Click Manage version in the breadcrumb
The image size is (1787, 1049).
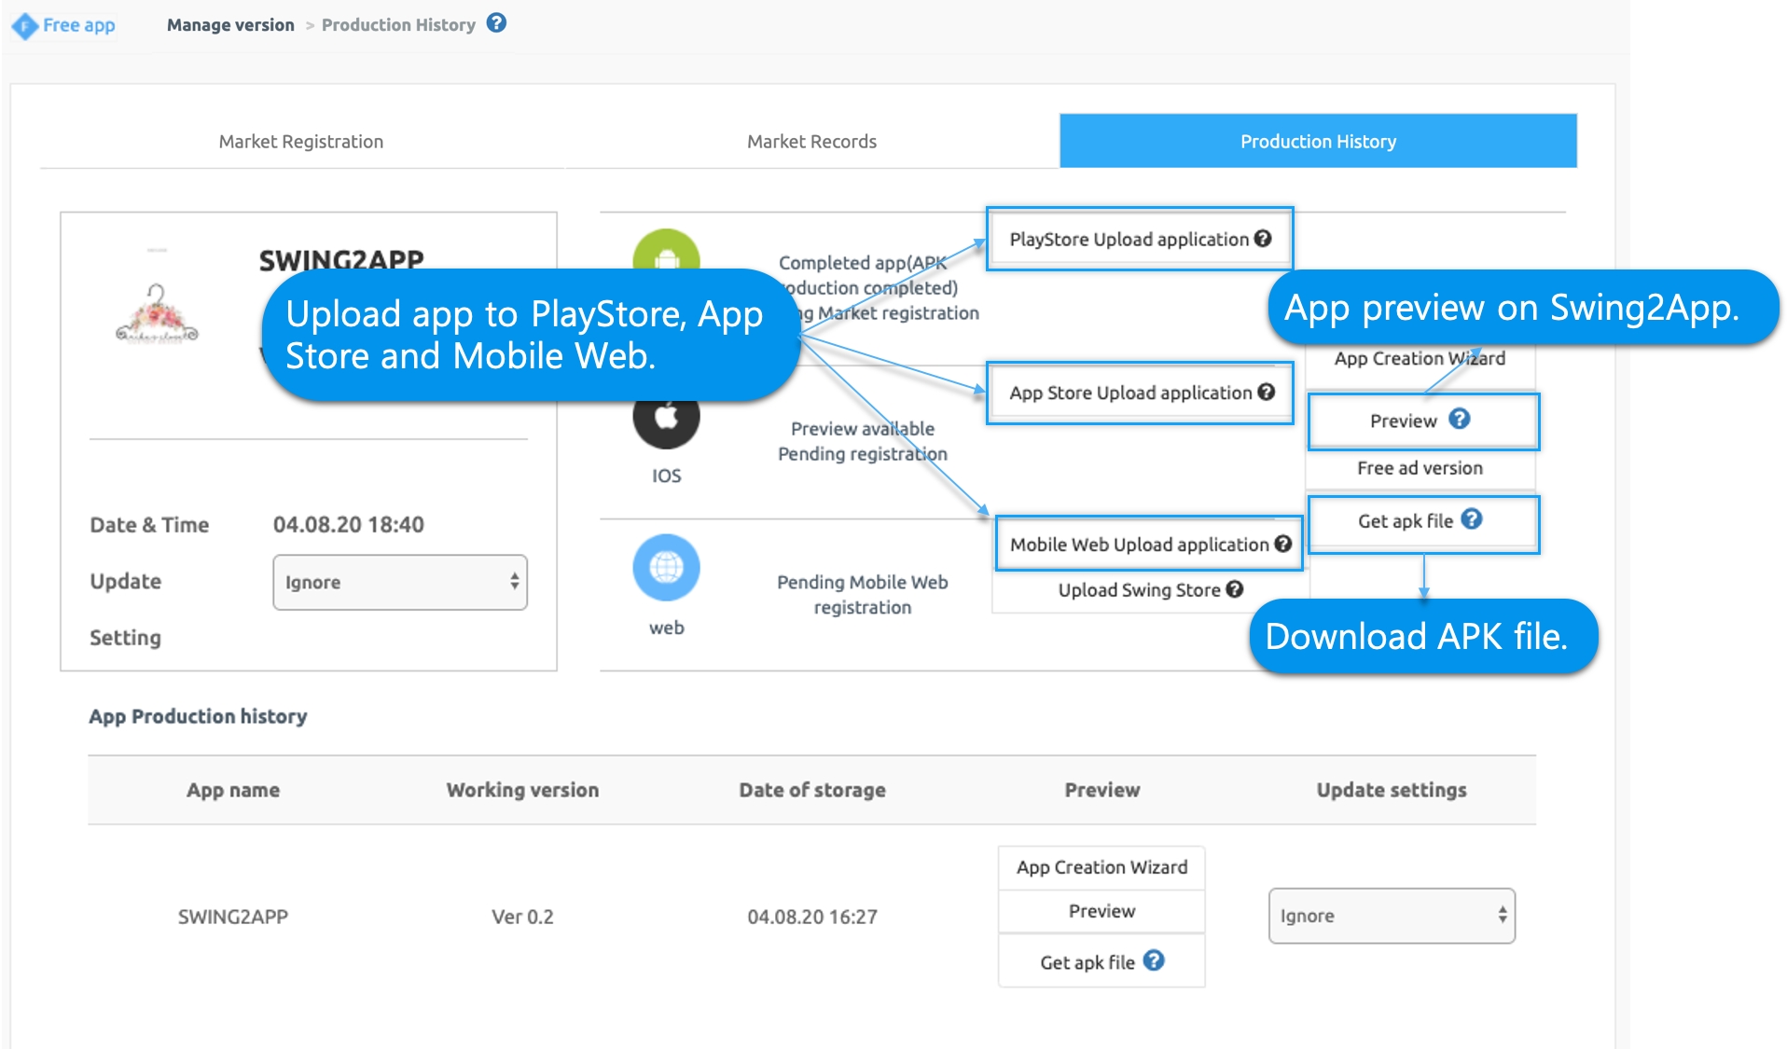[x=230, y=25]
